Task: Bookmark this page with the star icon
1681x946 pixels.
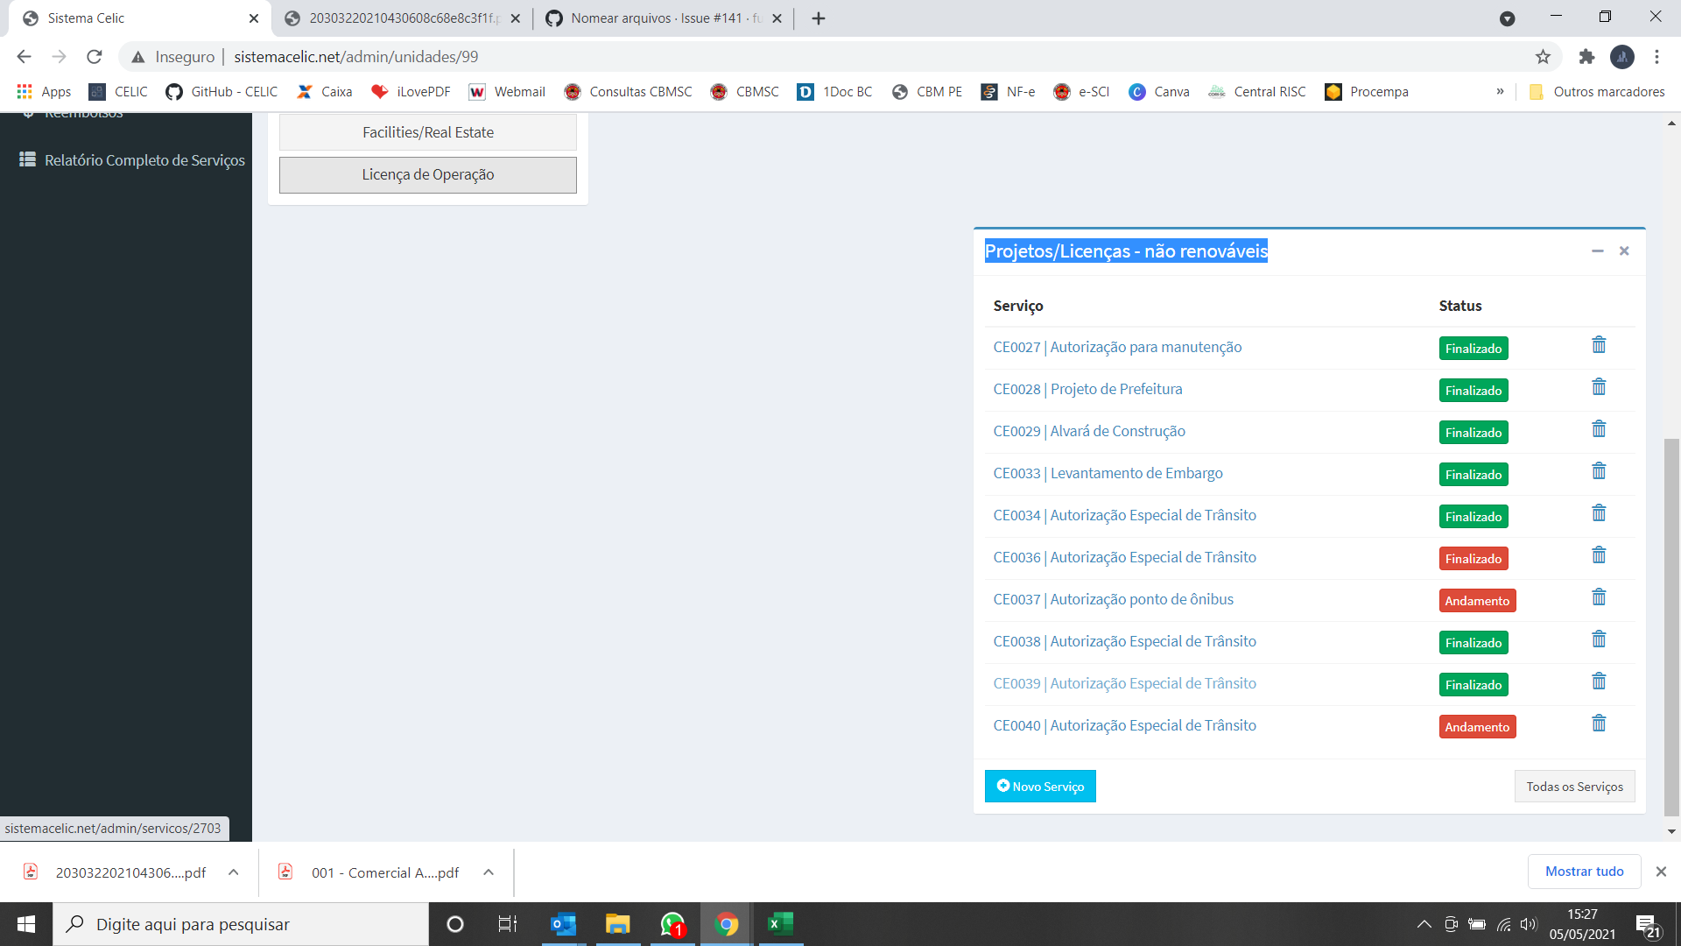Action: click(x=1542, y=56)
